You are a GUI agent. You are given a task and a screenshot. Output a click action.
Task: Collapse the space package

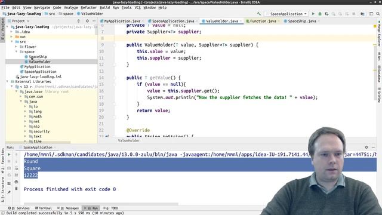(x=16, y=52)
